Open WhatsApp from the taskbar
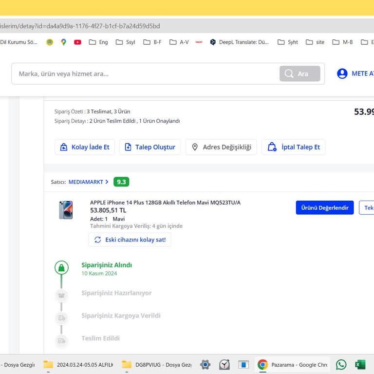The height and width of the screenshot is (374, 374). point(341,364)
